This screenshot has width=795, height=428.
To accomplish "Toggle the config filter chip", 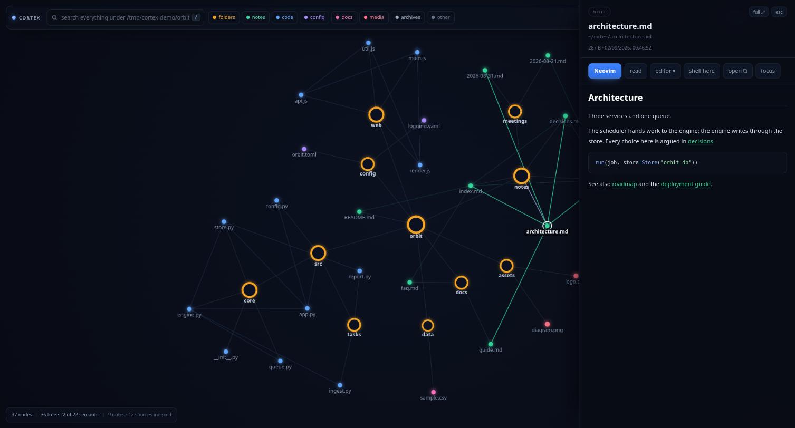I will (314, 17).
